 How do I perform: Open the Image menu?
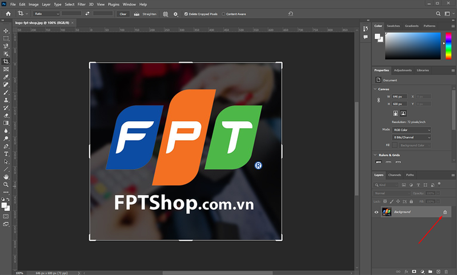(34, 5)
